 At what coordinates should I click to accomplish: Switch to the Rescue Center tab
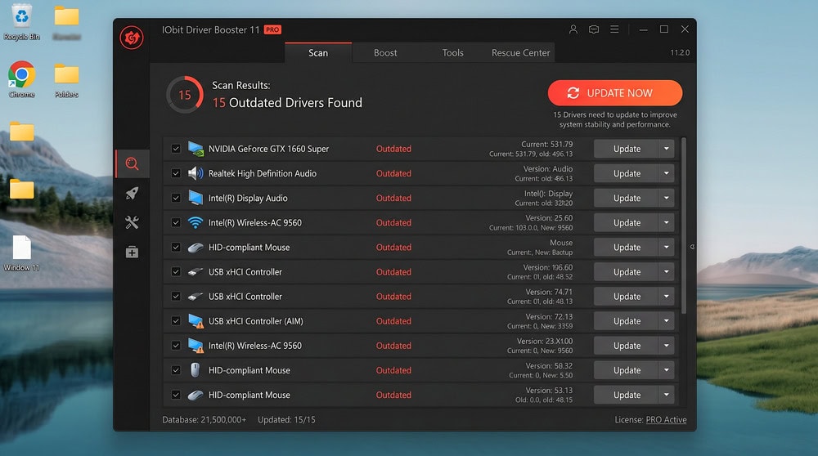click(520, 52)
